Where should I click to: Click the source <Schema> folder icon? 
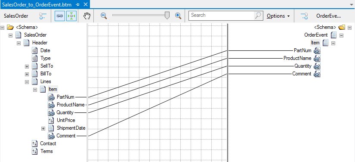click(10, 28)
